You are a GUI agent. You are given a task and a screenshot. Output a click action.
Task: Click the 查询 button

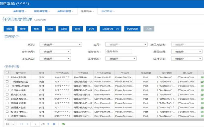tap(9, 29)
